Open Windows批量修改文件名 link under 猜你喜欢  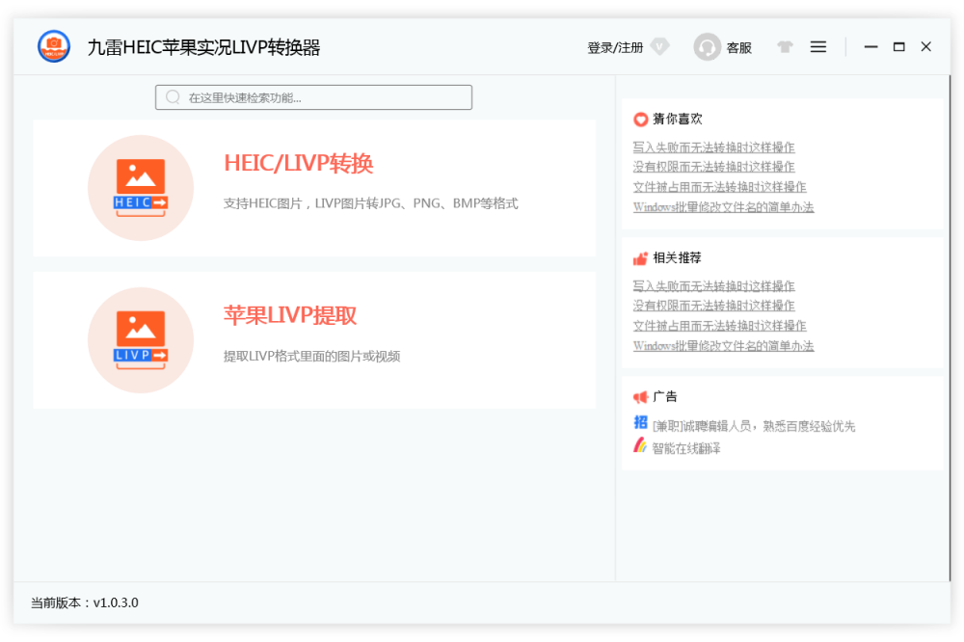pyautogui.click(x=723, y=207)
